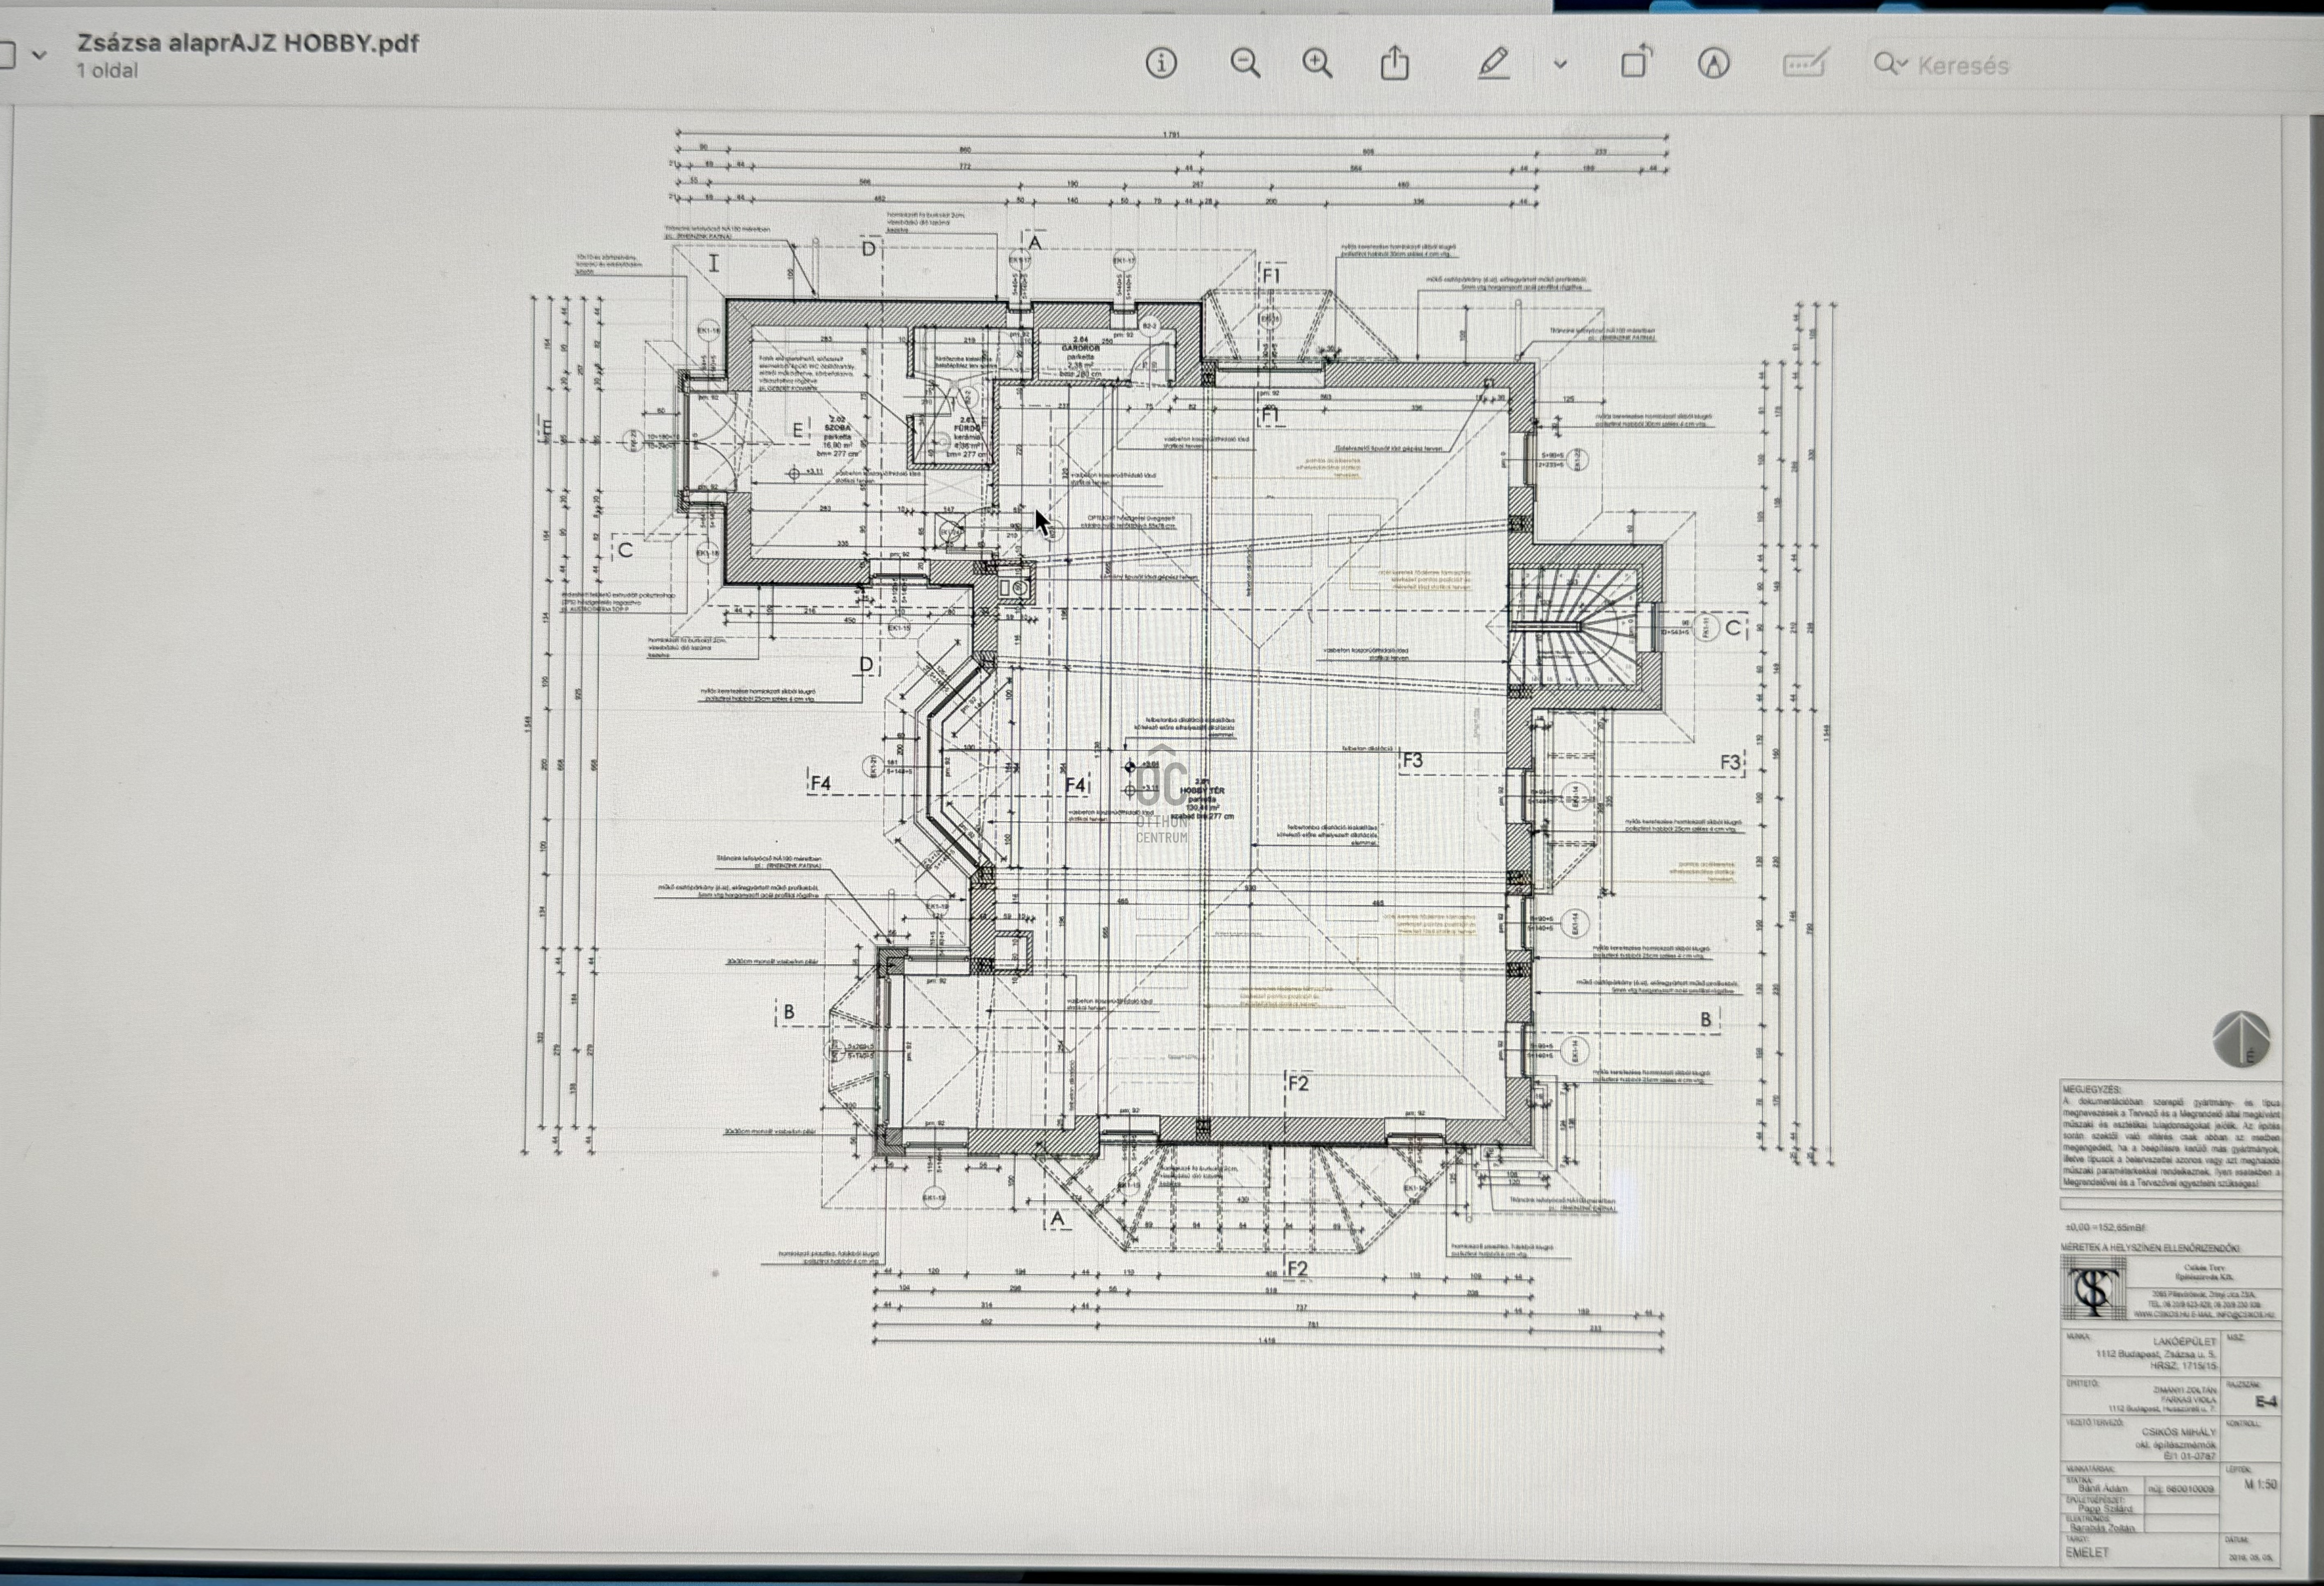Expand the sidebar view options chevron
This screenshot has width=2324, height=1586.
[39, 55]
